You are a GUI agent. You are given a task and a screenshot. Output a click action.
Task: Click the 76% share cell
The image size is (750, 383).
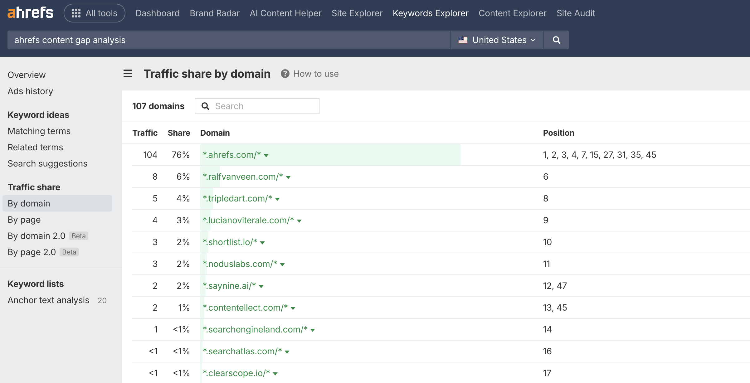181,155
